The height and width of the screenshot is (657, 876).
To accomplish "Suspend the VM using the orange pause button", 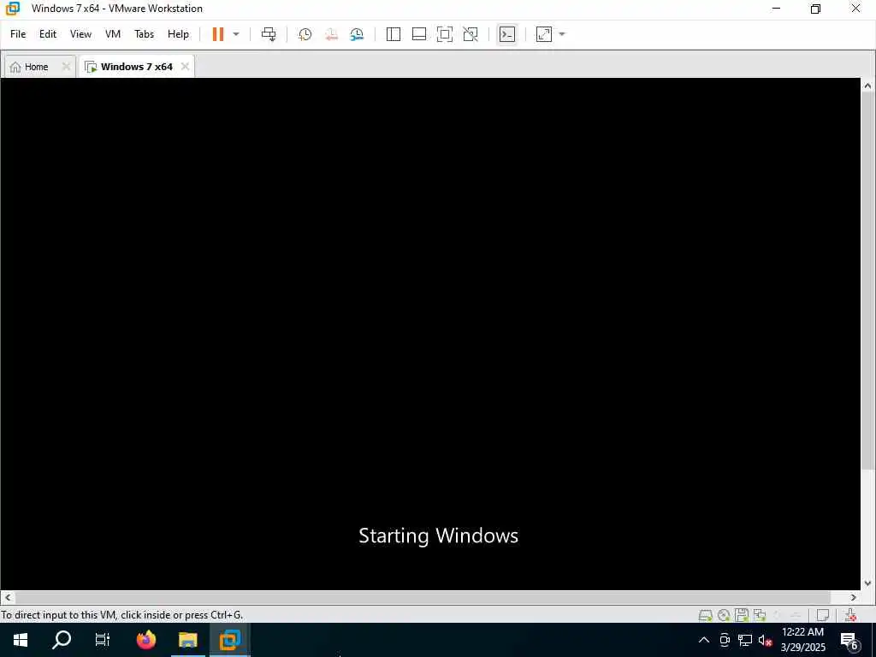I will point(218,34).
